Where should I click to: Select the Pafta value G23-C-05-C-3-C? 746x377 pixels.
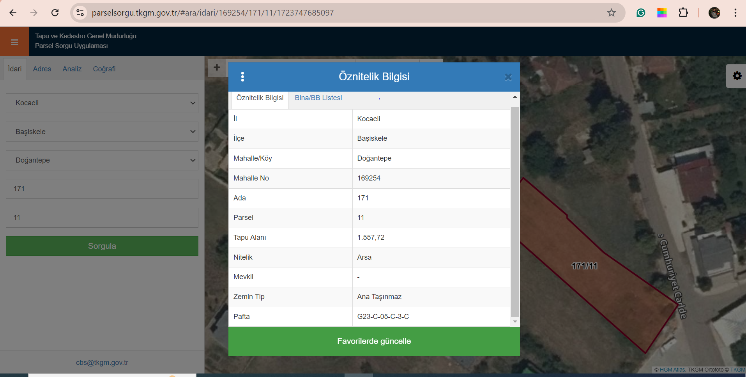383,317
